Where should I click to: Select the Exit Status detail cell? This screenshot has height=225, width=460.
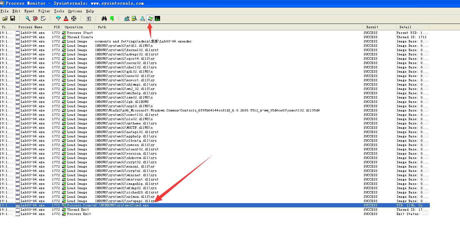412,214
